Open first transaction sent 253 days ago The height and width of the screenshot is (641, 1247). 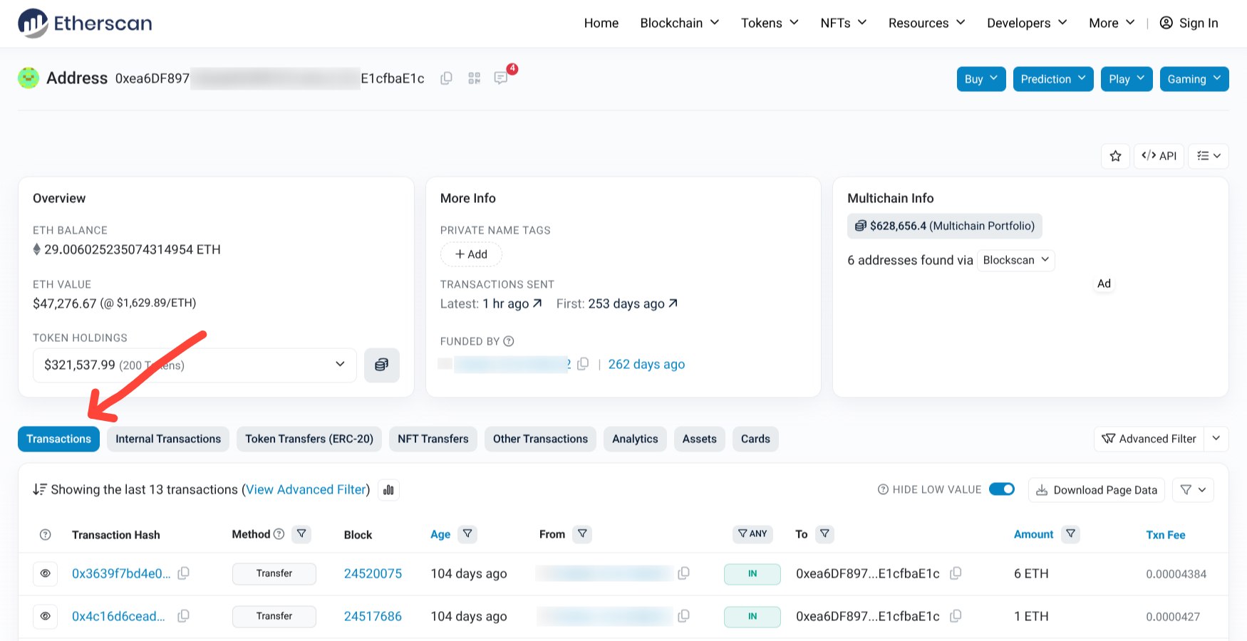point(633,304)
